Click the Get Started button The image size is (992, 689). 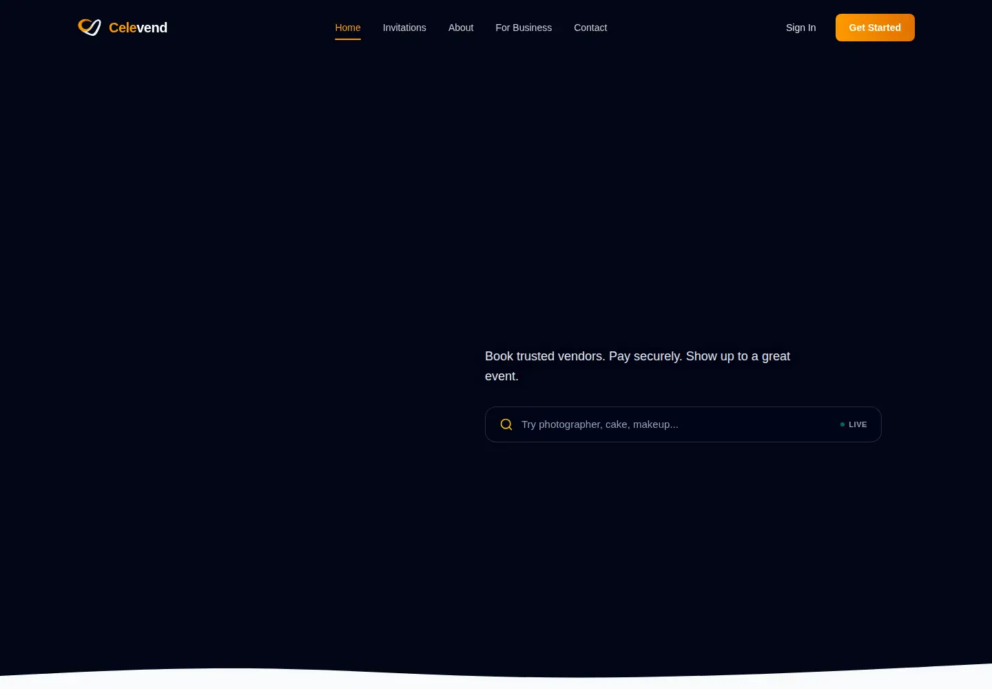pyautogui.click(x=875, y=28)
